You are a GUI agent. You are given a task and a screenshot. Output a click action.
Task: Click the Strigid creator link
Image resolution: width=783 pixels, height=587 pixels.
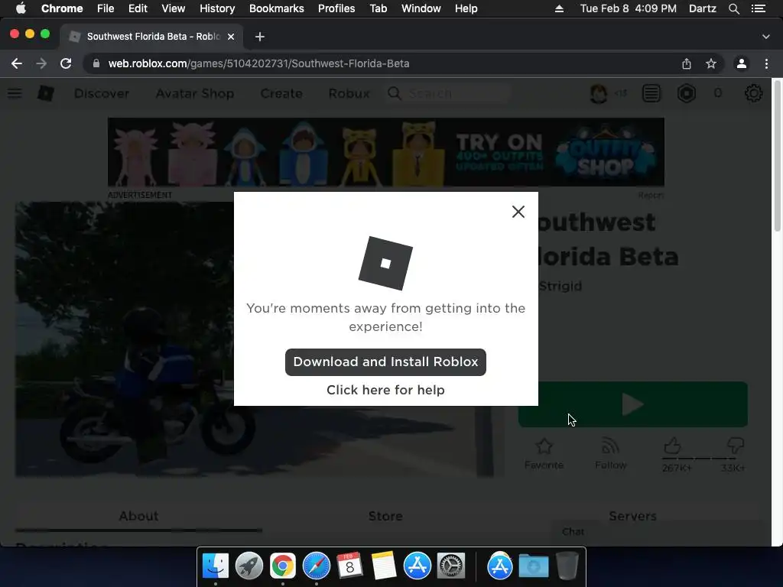tap(560, 286)
